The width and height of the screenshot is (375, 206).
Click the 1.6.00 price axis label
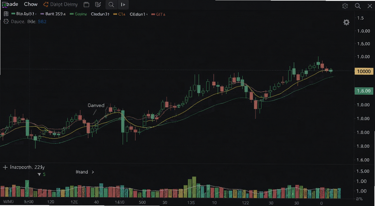point(363,160)
